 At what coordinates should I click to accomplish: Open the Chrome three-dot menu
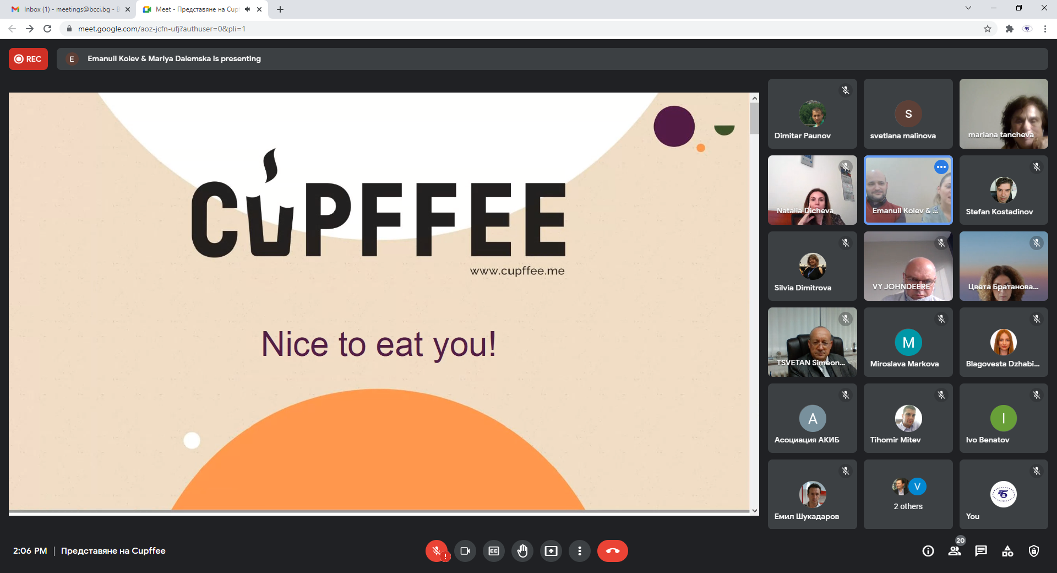[x=1045, y=29]
